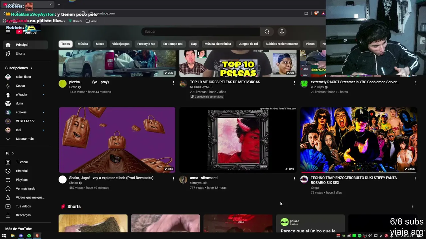426x239 pixels.
Task: Open the t0nga channel avatar
Action: pos(304,180)
